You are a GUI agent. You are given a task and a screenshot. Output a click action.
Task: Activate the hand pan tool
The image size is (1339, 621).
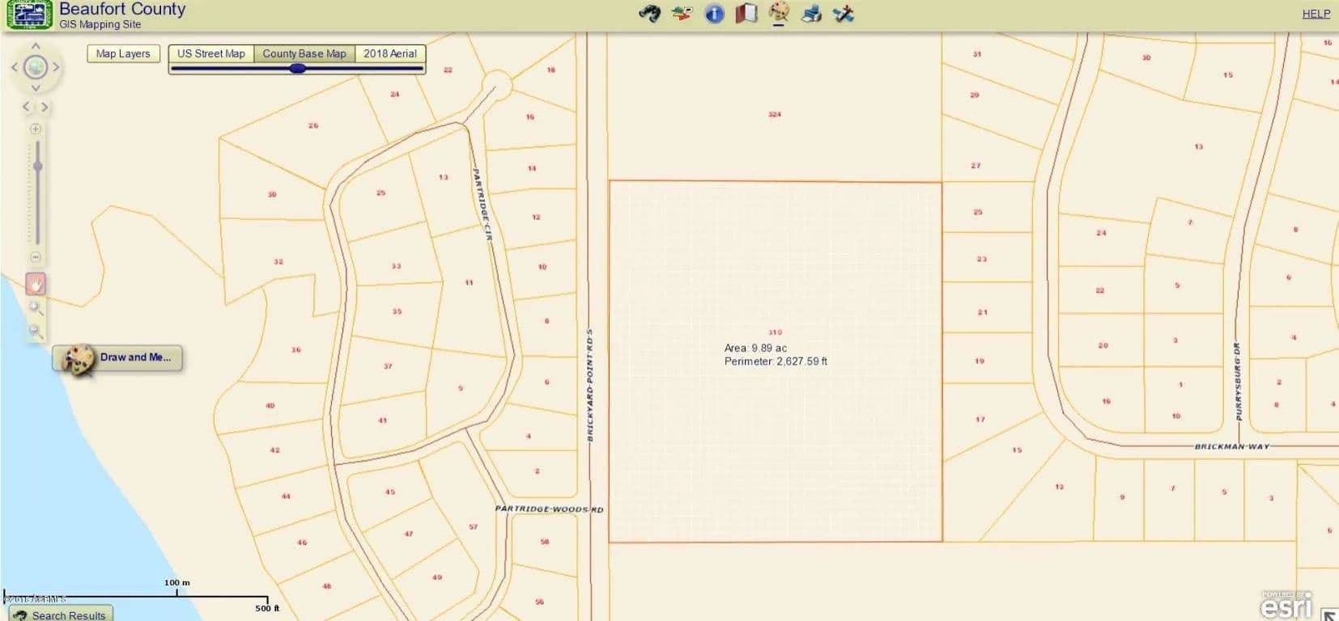click(36, 284)
